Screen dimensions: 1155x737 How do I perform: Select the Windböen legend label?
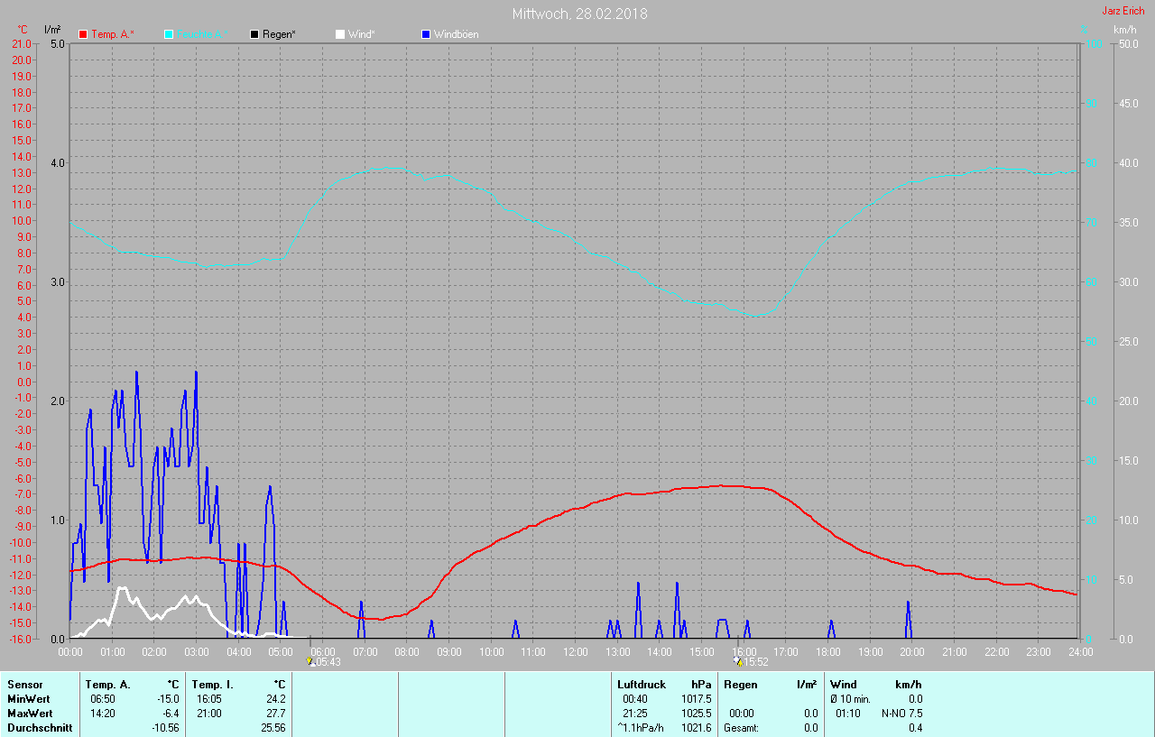pos(456,34)
